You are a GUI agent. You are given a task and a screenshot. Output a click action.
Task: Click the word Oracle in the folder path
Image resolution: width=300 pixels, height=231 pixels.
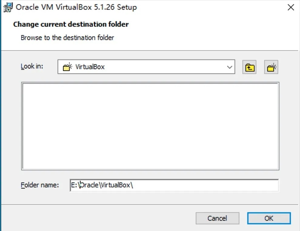click(88, 185)
